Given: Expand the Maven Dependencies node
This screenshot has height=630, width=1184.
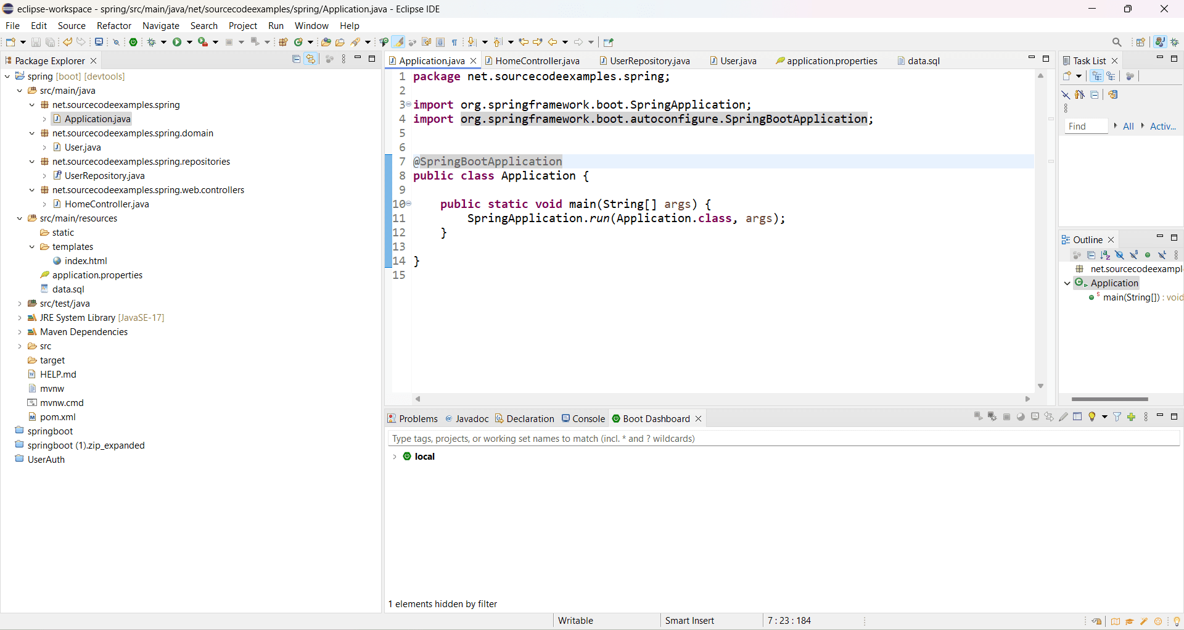Looking at the screenshot, I should 19,332.
